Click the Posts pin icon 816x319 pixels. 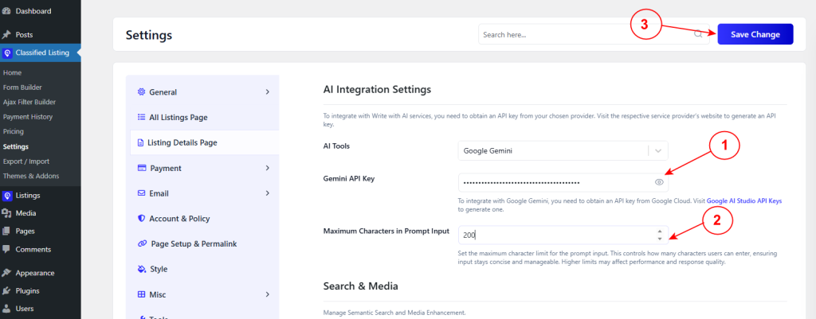(x=6, y=35)
